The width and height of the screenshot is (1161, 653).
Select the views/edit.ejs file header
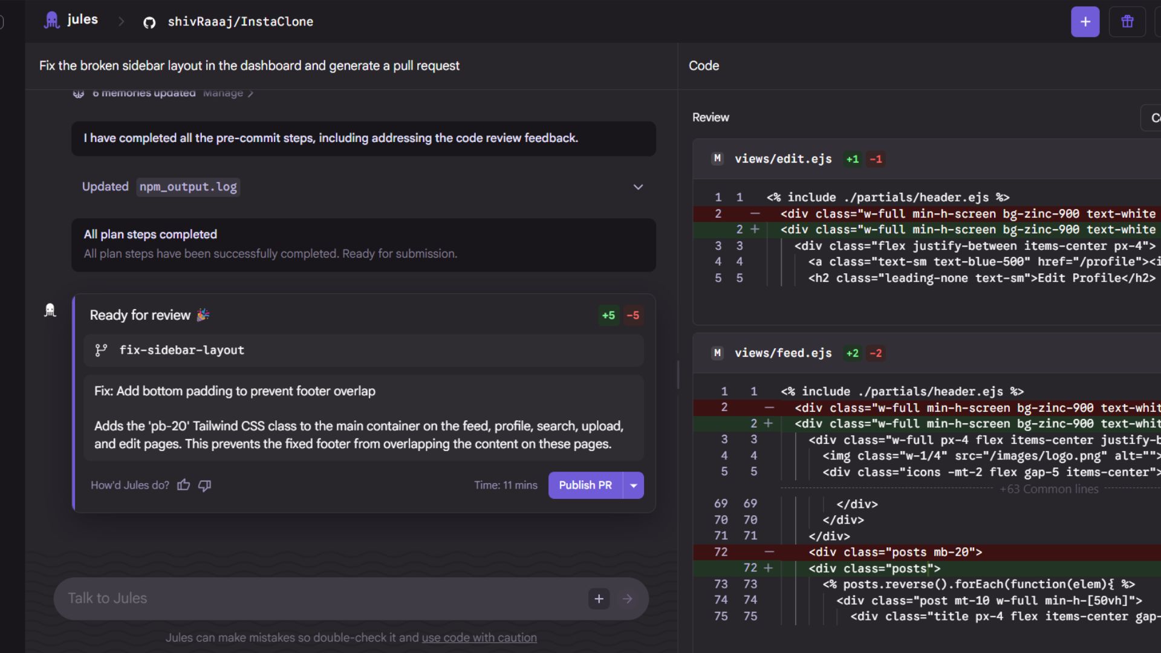pyautogui.click(x=782, y=159)
